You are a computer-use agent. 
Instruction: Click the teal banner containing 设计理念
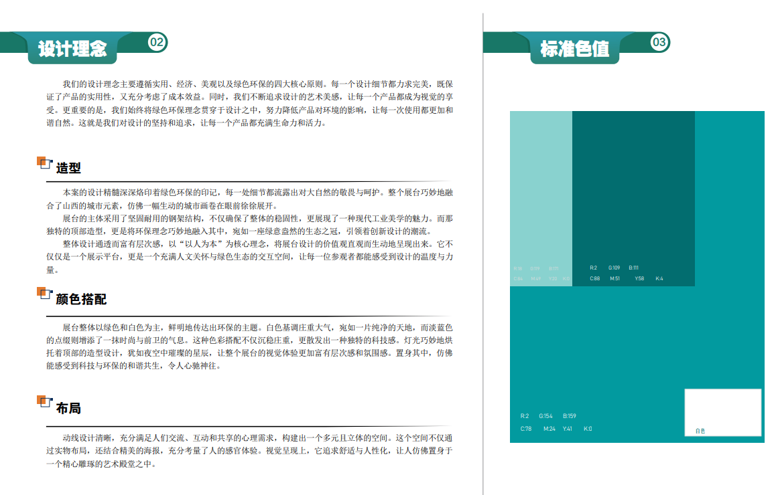pos(74,48)
